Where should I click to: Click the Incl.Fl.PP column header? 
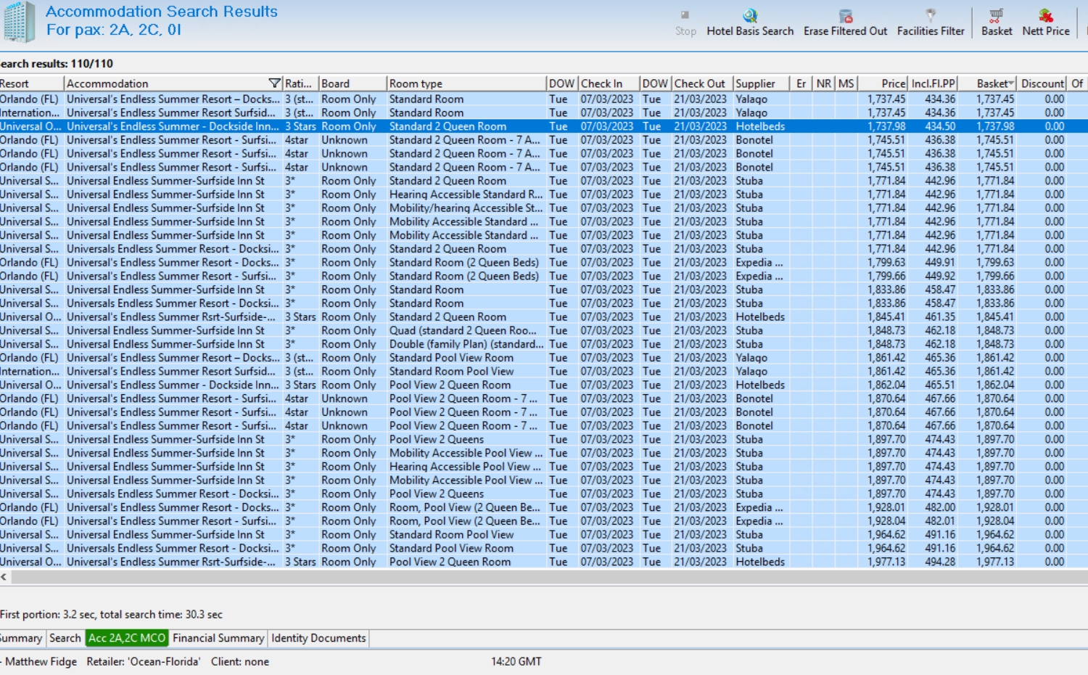coord(934,83)
